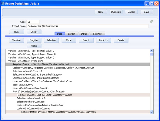This screenshot has width=160, height=121.
Task: Select the 'Variable: vdInvTotal' line
Action: (78, 51)
